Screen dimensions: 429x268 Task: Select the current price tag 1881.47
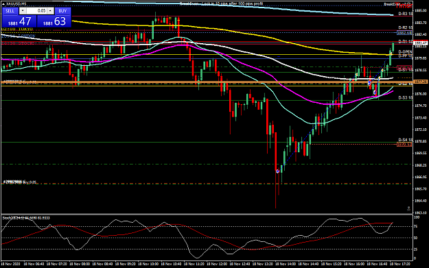pos(421,43)
